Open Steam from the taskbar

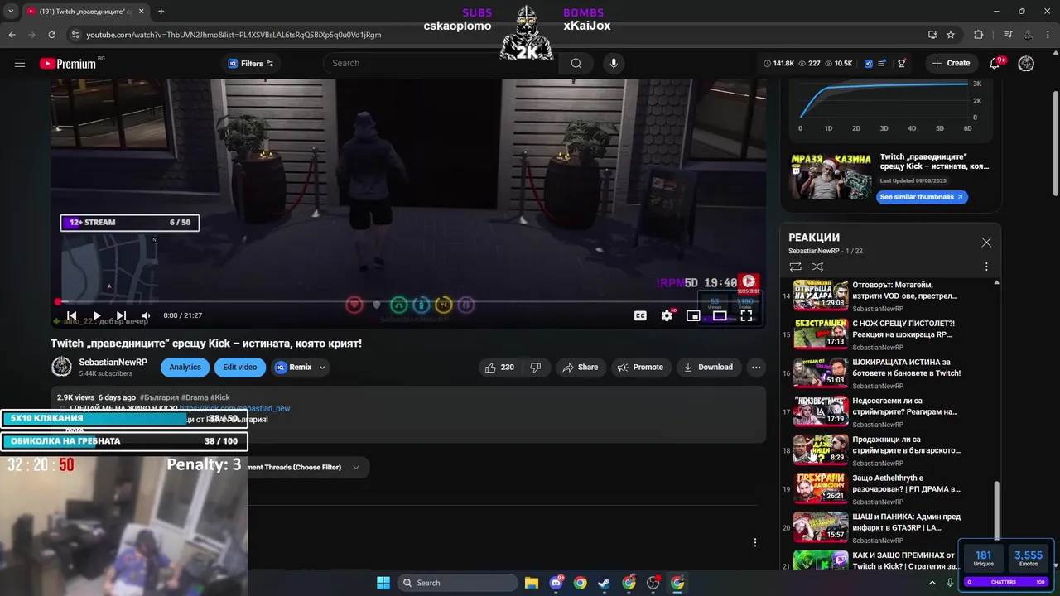pos(604,583)
